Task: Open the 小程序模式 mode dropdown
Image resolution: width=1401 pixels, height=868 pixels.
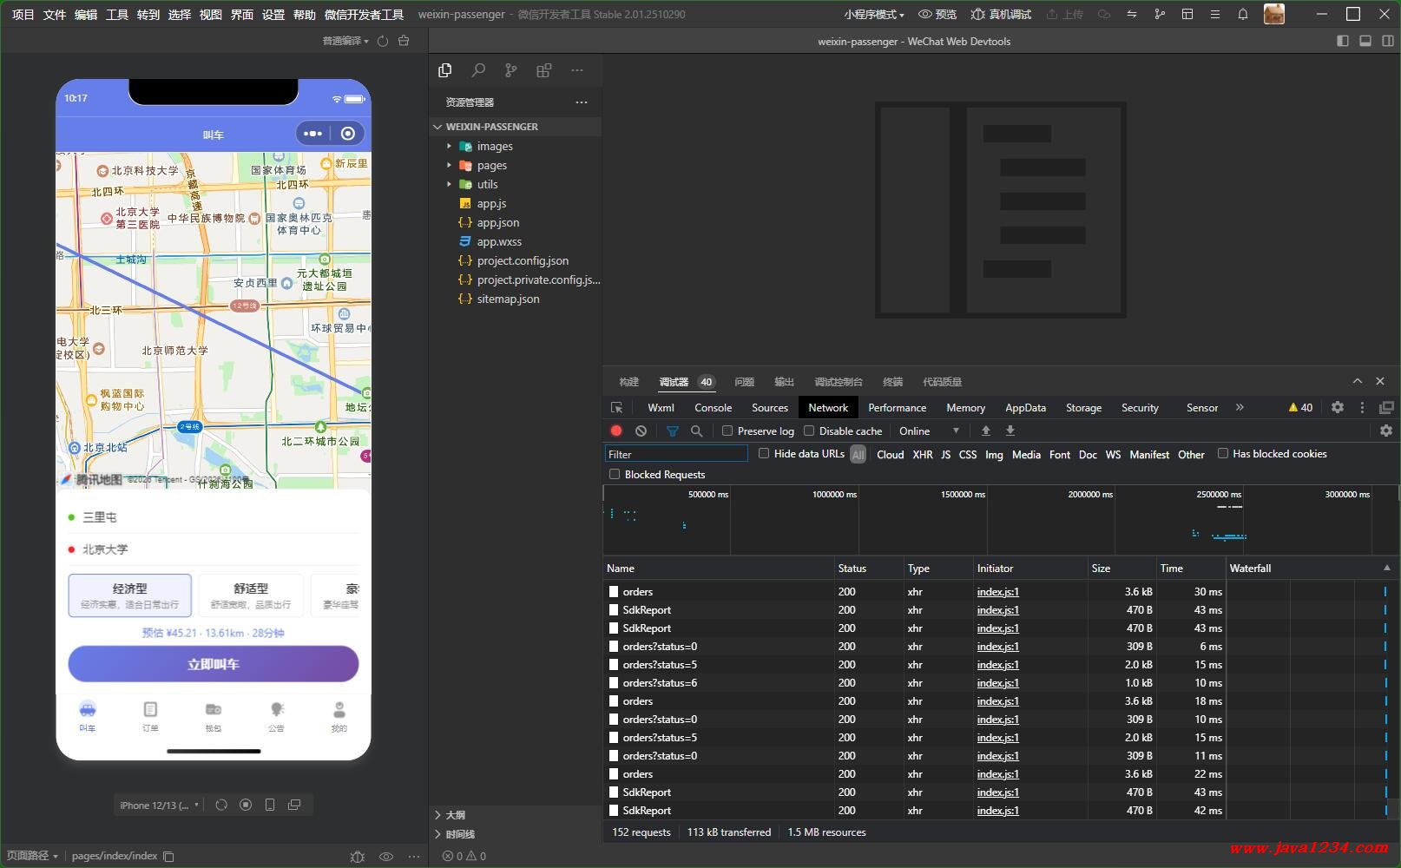Action: click(x=874, y=14)
